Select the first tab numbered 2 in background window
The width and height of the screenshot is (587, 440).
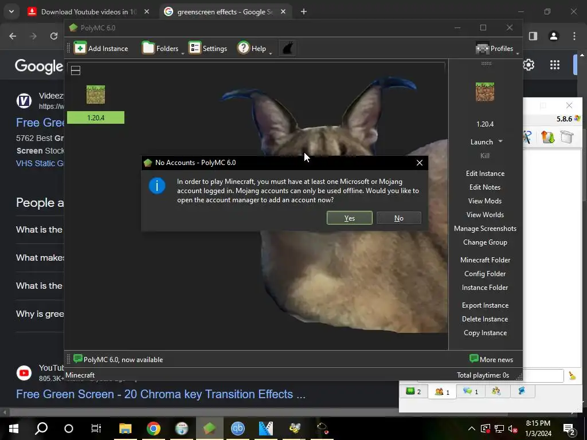coord(414,391)
